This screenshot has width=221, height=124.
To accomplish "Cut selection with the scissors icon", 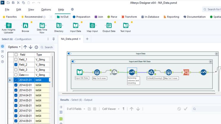I will [18, 3].
